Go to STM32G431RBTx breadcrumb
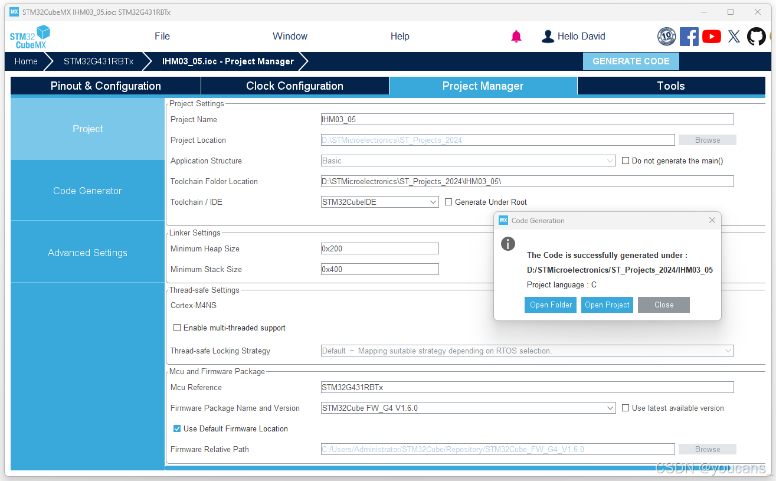The width and height of the screenshot is (776, 481). pos(99,61)
